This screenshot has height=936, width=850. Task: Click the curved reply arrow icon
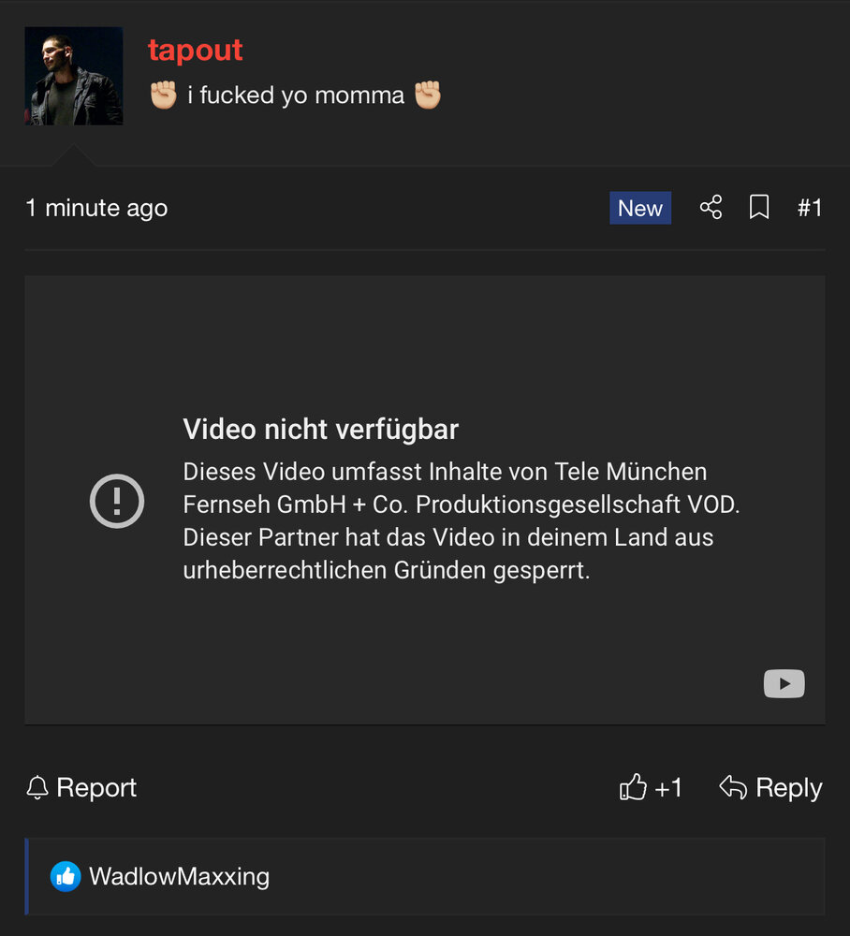[733, 787]
